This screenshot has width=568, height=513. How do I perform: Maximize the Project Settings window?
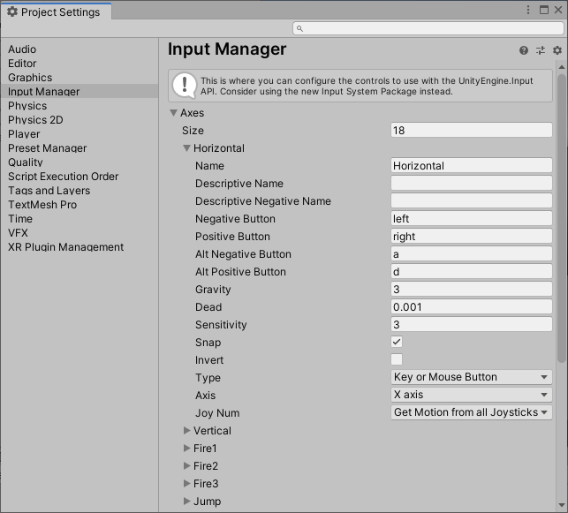[544, 10]
